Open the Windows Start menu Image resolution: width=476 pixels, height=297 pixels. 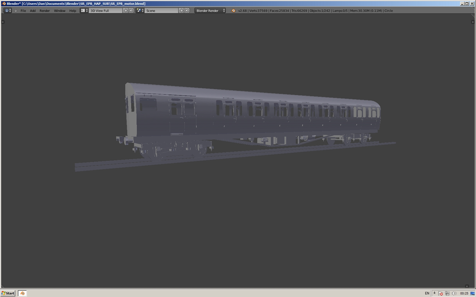[x=8, y=293]
